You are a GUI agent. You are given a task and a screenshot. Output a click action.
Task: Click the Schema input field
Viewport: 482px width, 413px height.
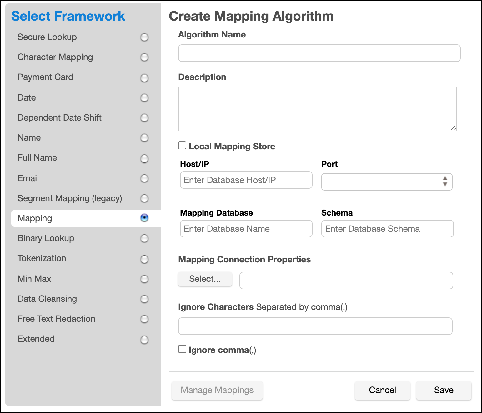click(x=387, y=229)
